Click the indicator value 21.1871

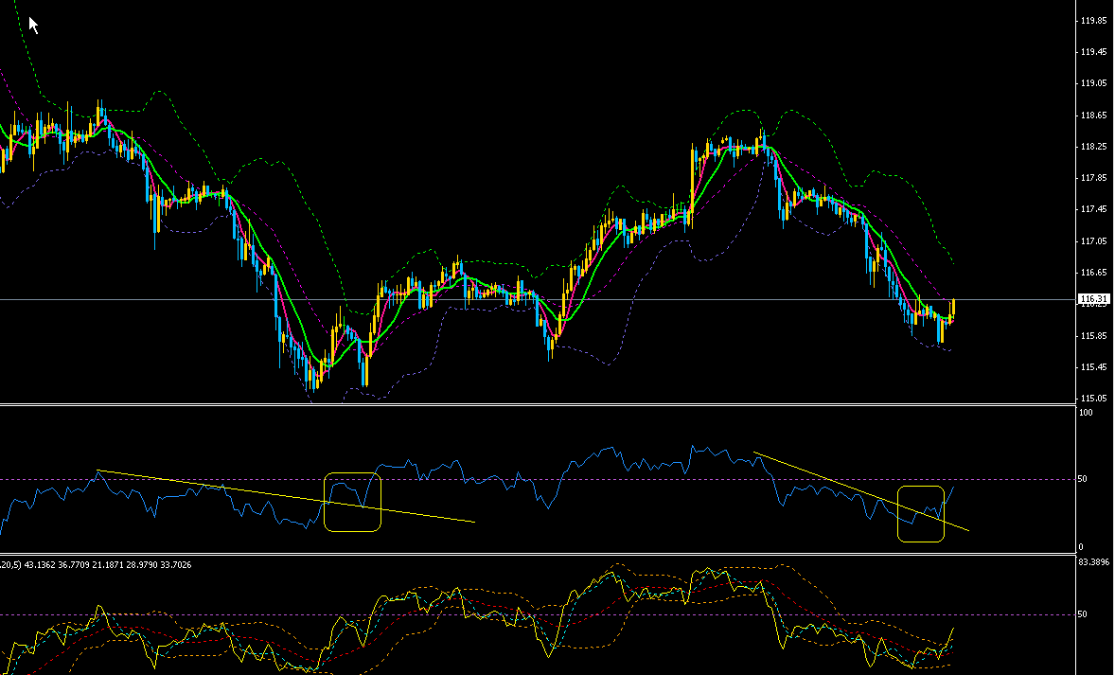pyautogui.click(x=107, y=565)
